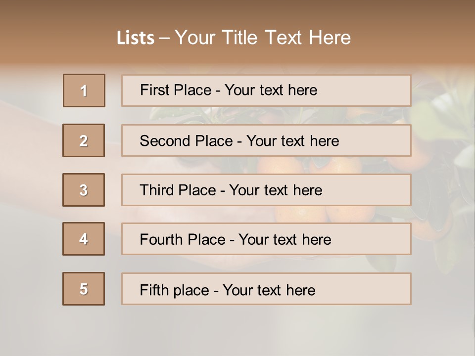Click the number 3 box
The width and height of the screenshot is (475, 356).
pyautogui.click(x=84, y=190)
